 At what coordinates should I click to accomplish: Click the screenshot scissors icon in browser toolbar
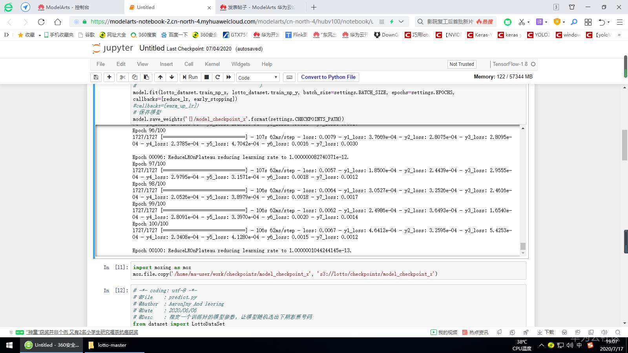point(522,22)
